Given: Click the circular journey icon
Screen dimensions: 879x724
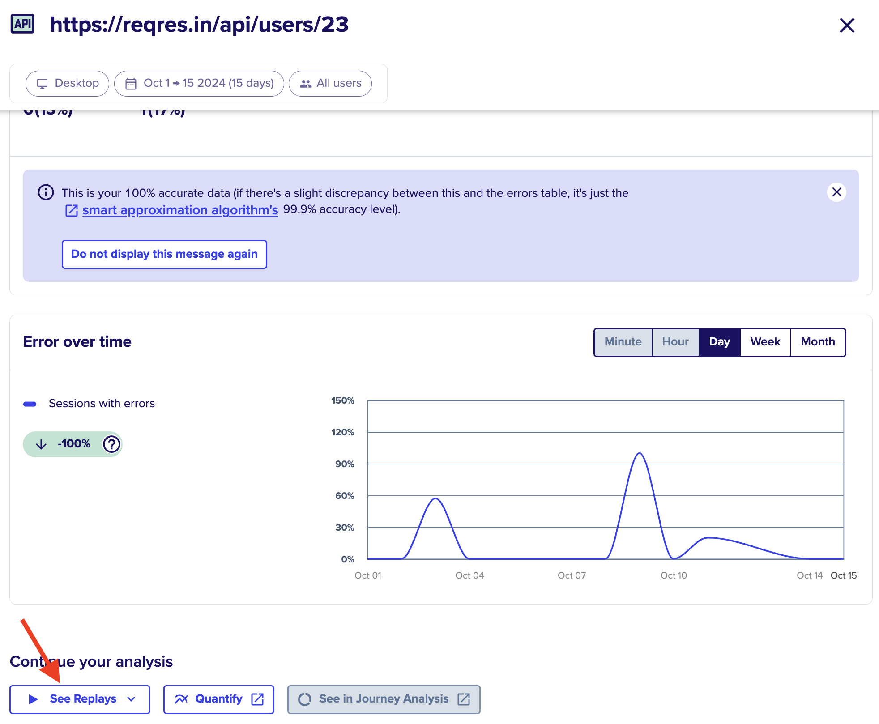Looking at the screenshot, I should pos(305,699).
